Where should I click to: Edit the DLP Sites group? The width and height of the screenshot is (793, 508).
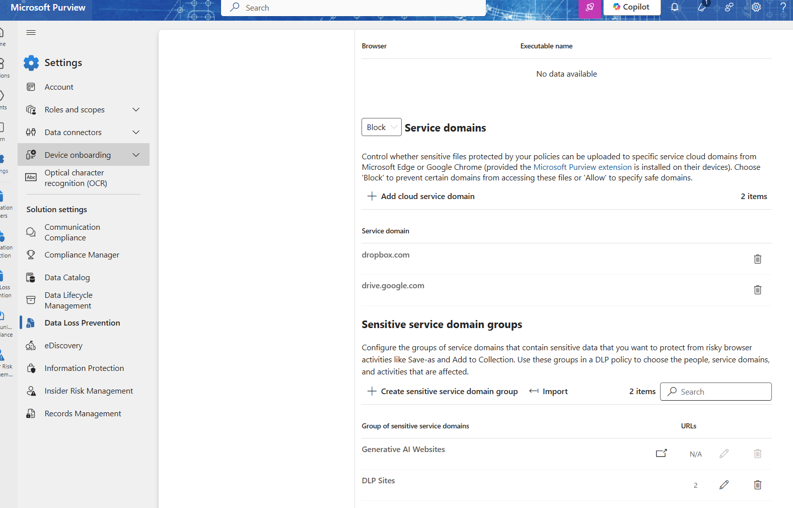(x=724, y=485)
